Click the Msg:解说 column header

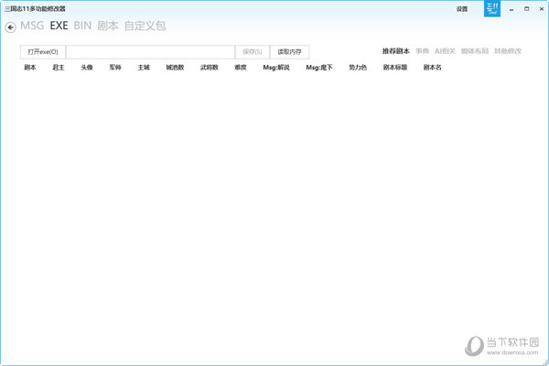click(276, 67)
